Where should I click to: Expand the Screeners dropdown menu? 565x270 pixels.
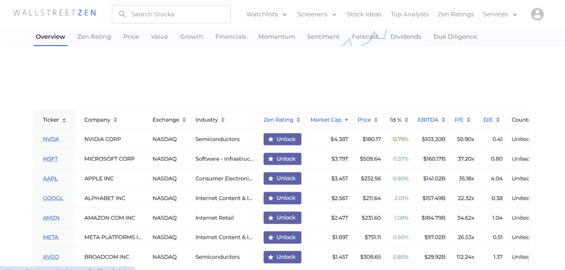point(317,14)
